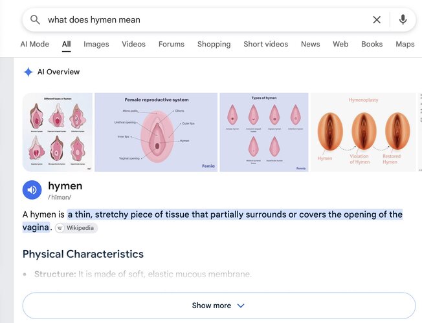This screenshot has height=323, width=422.
Task: Click the search magnifier icon
Action: pyautogui.click(x=35, y=20)
